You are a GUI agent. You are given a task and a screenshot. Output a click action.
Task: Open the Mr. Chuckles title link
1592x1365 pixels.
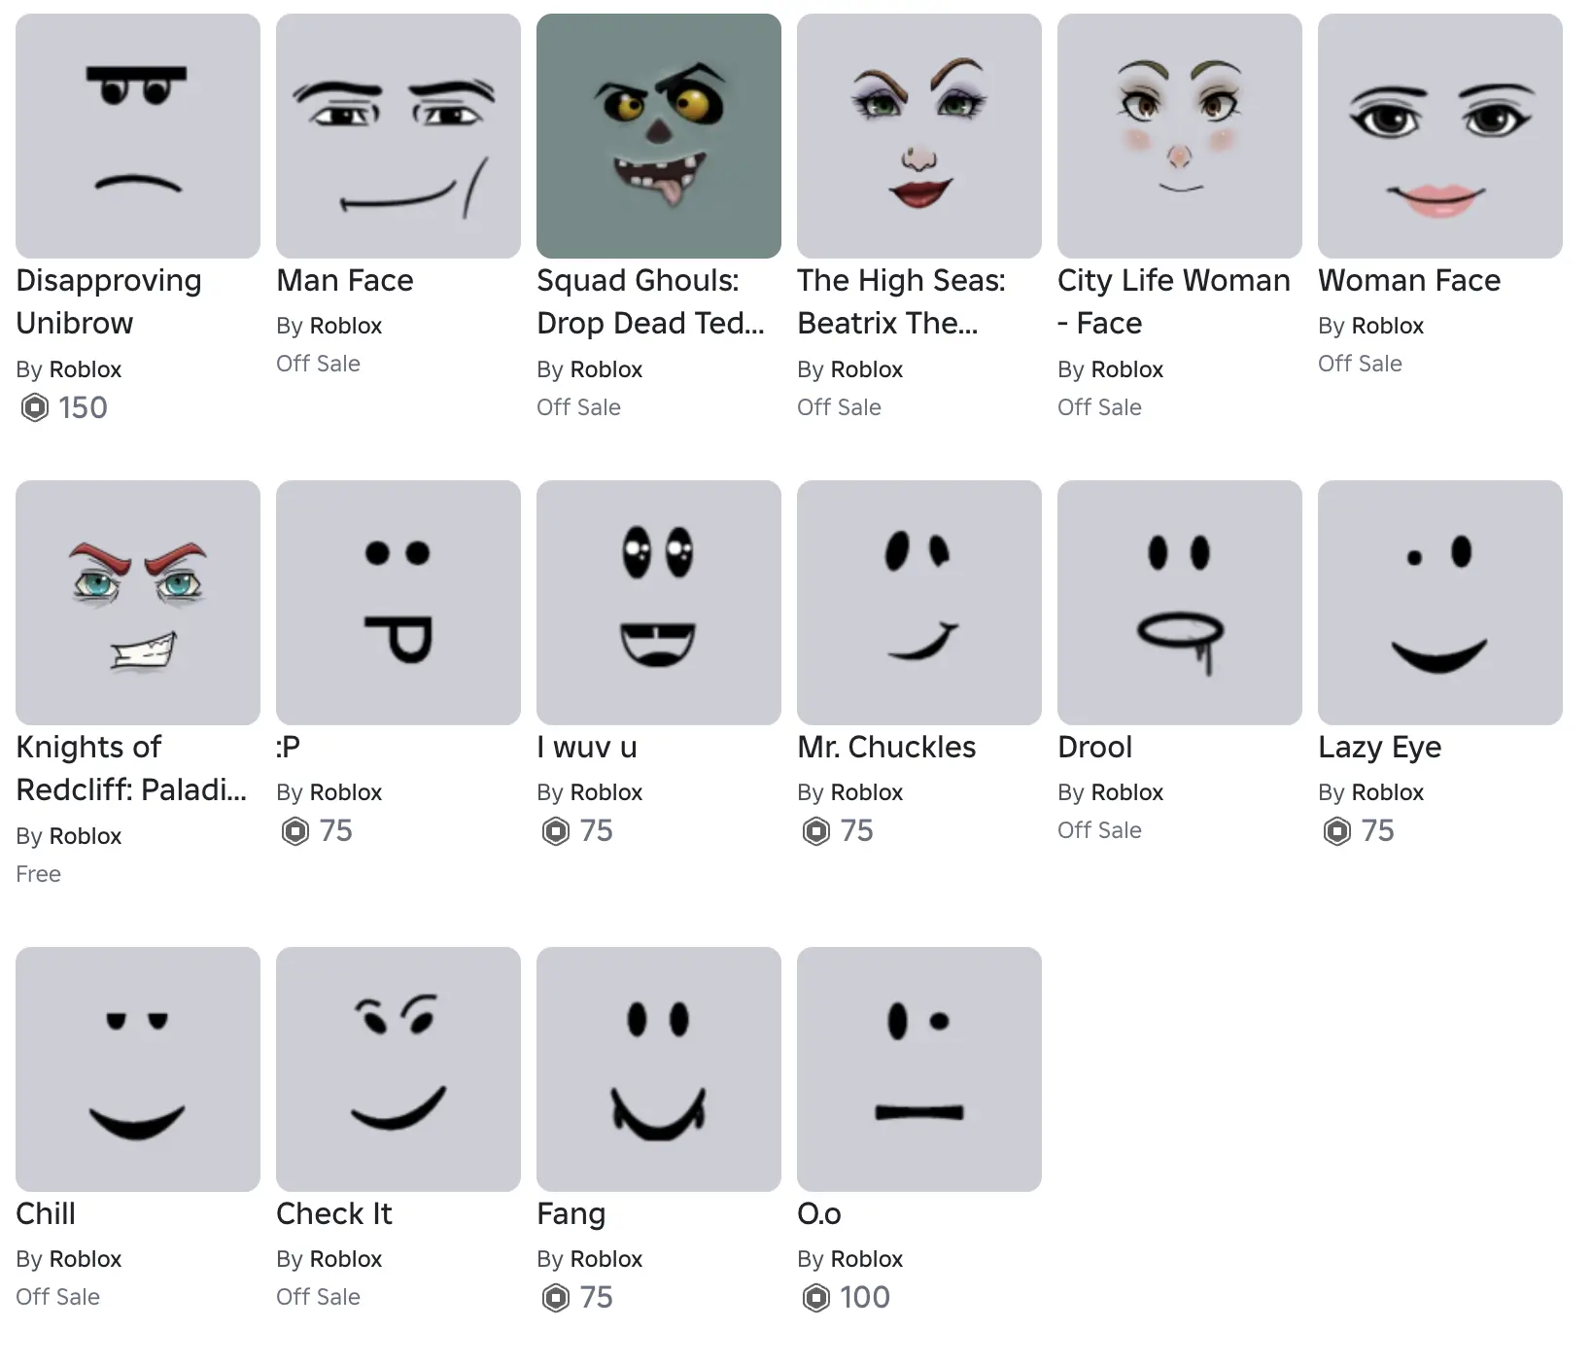pos(886,747)
